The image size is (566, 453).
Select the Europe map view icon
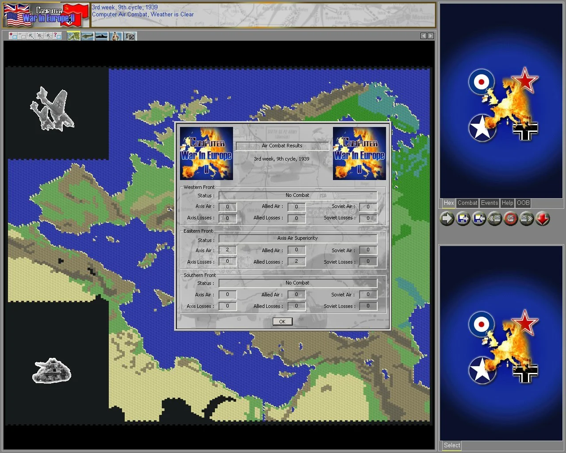[x=73, y=36]
